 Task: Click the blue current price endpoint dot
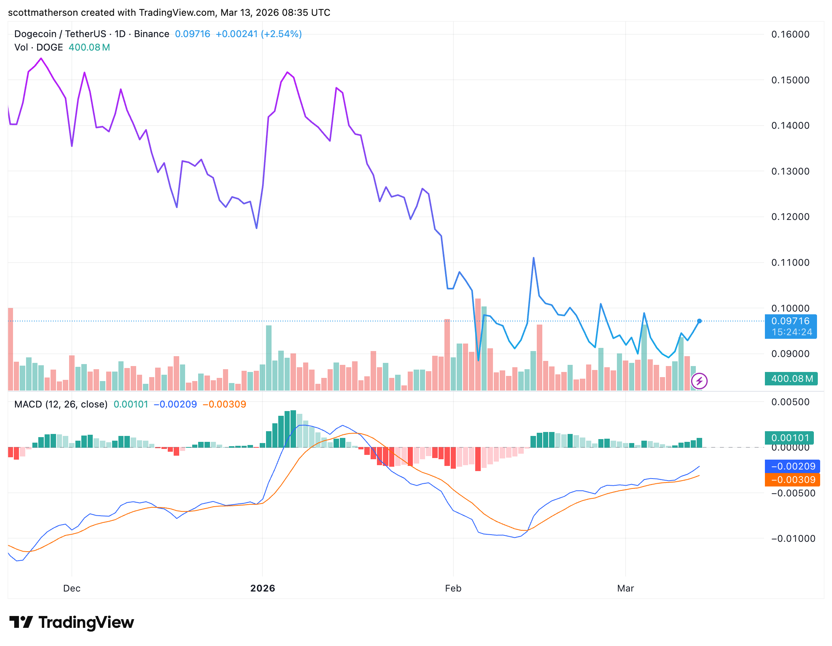point(699,321)
